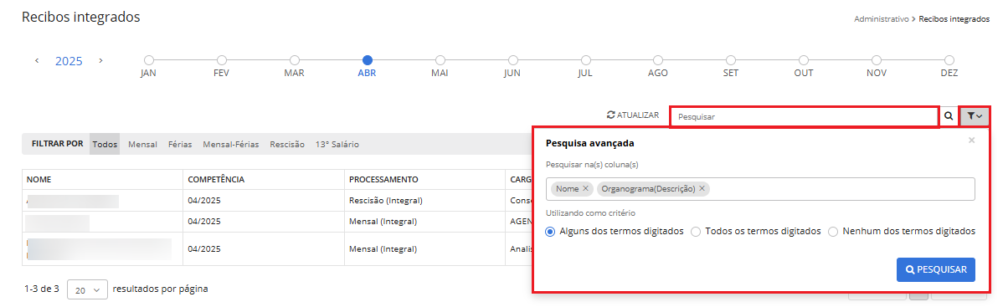
Task: Select Nenhum dos termos digitados option
Action: 833,232
